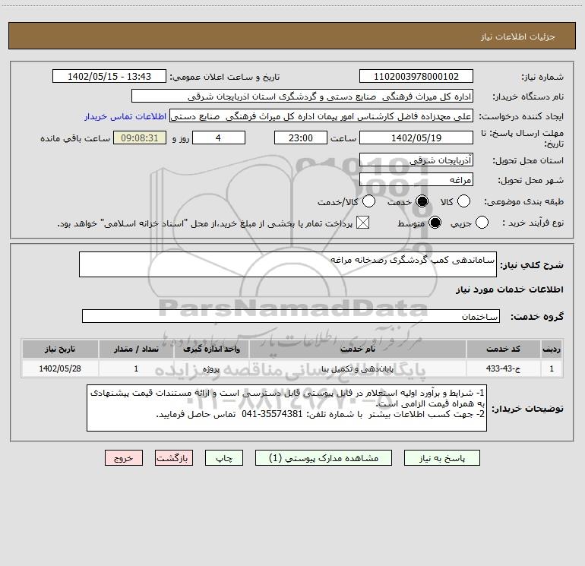Viewport: 585px width, 566px height.
Task: Select the کالا radio button
Action: coord(463,201)
